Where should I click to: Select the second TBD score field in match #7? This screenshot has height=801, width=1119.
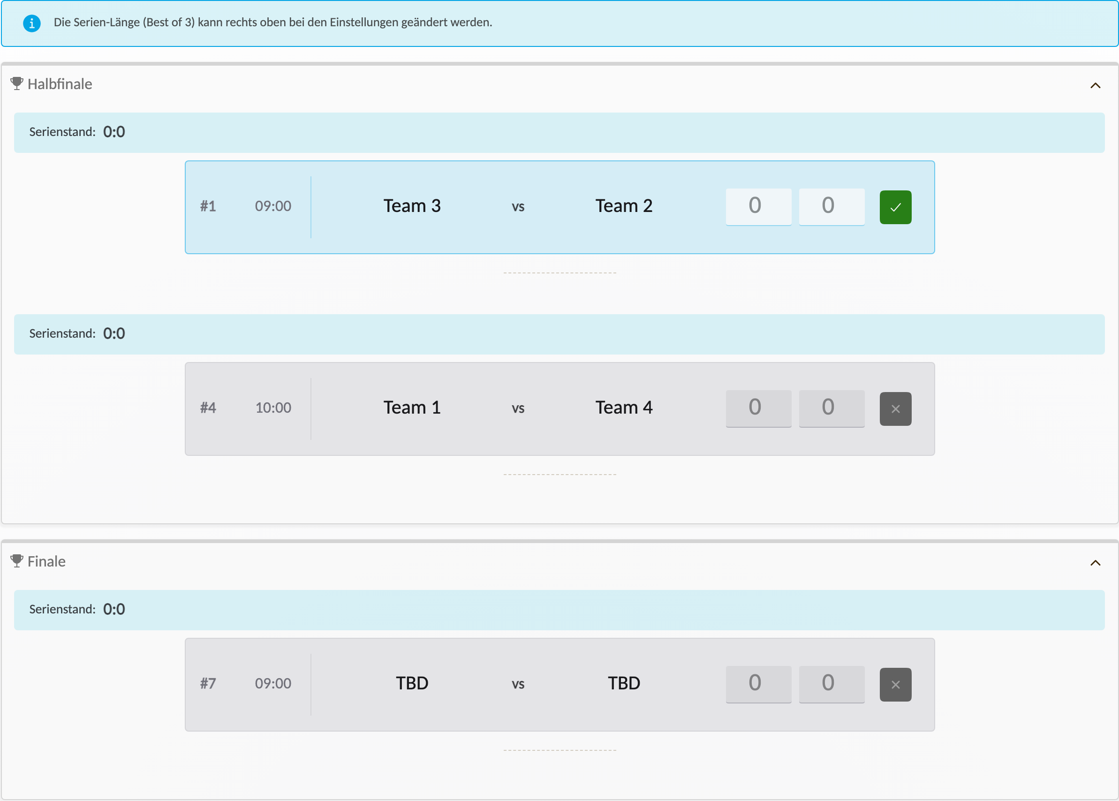coord(832,684)
